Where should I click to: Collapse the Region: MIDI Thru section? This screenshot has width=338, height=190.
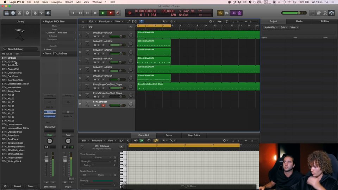tap(43, 21)
